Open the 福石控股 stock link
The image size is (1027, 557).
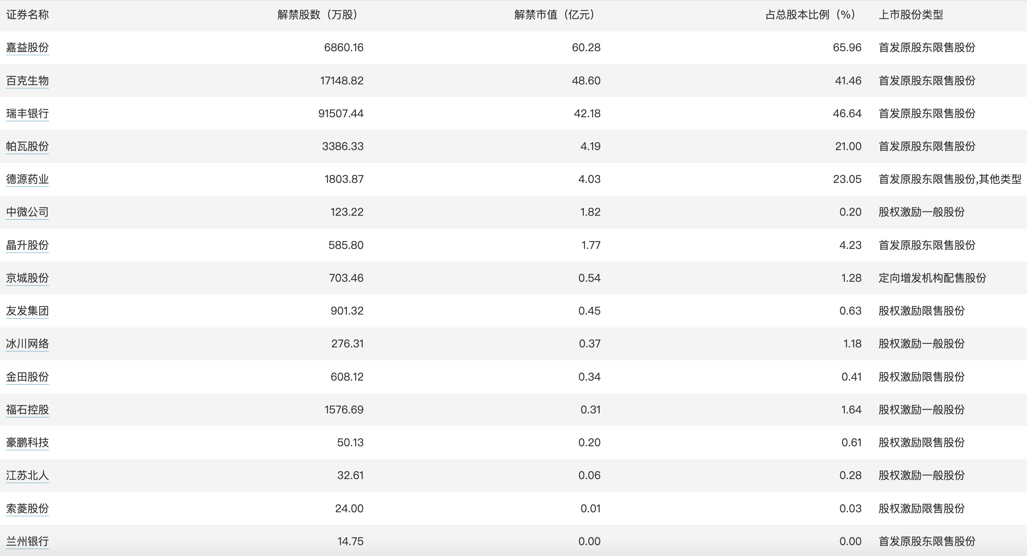click(x=27, y=410)
